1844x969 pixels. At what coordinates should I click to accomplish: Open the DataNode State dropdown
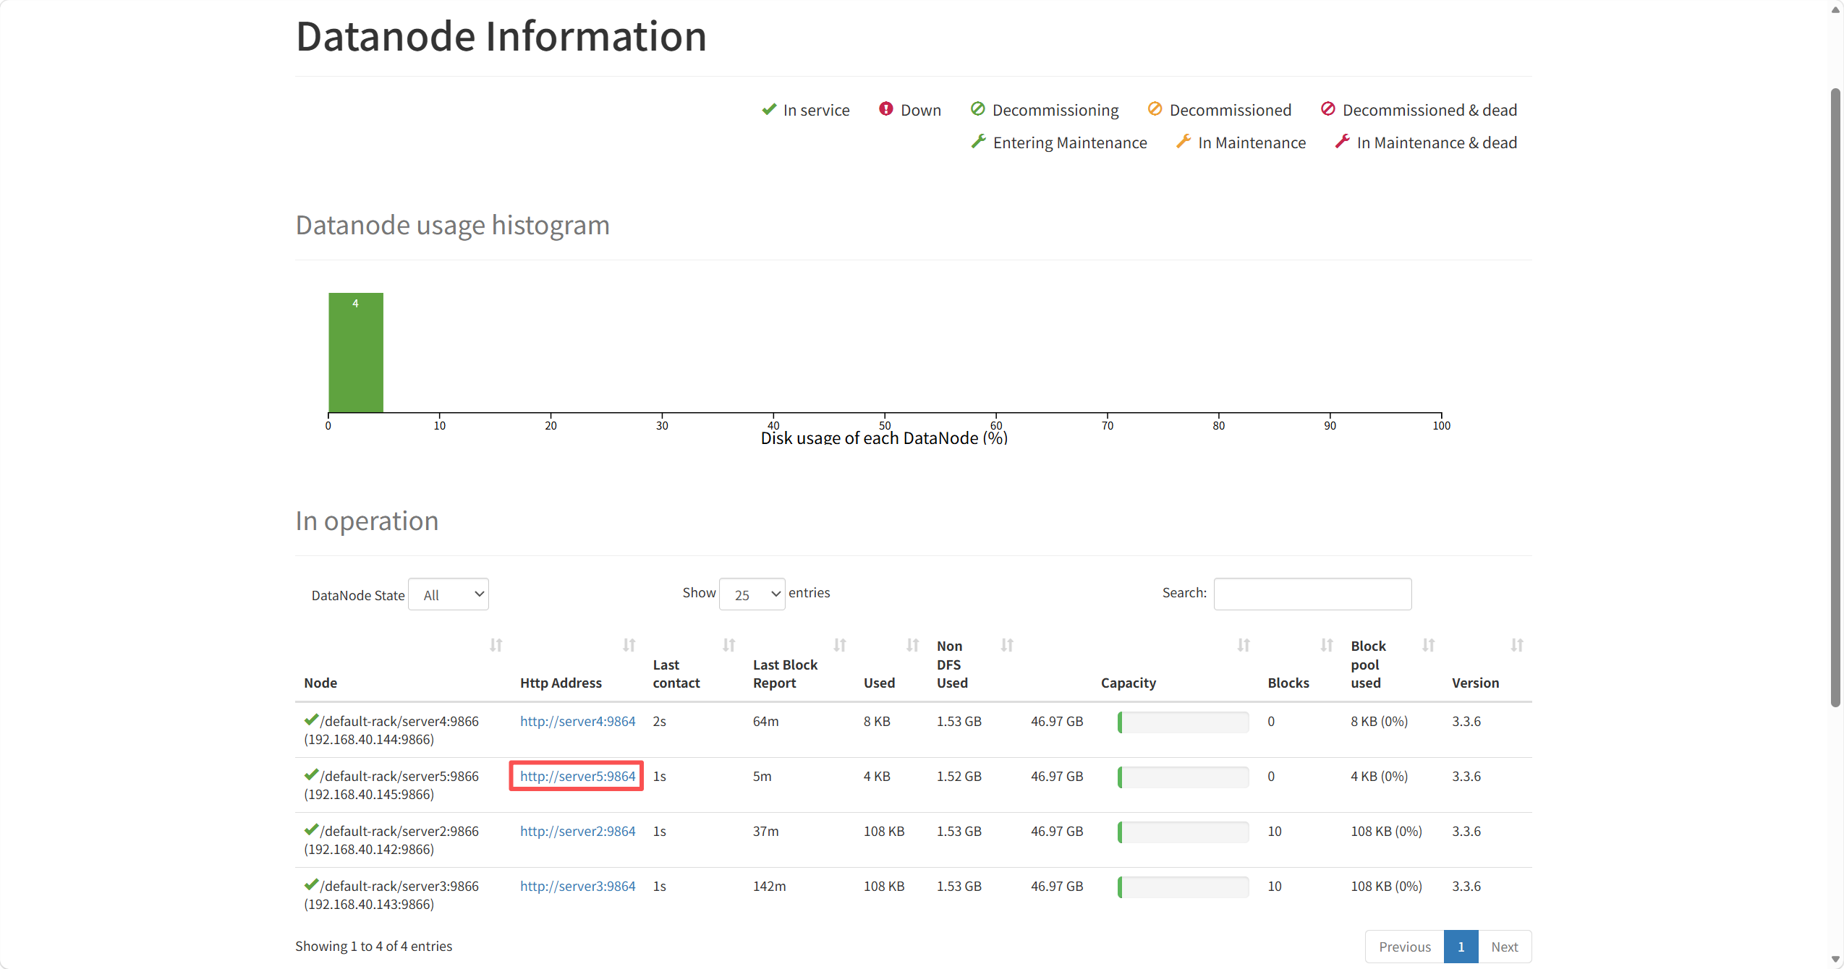coord(449,594)
